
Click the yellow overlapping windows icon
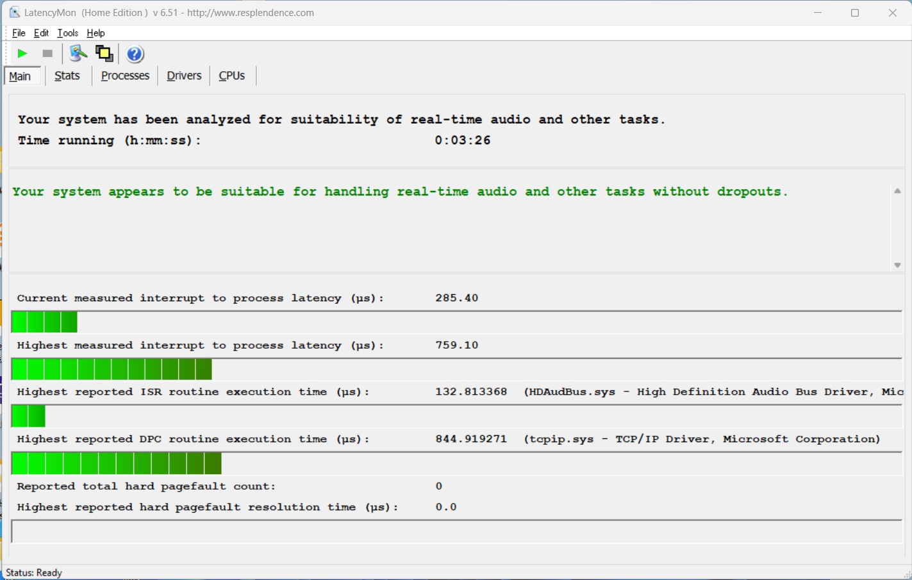coord(104,54)
